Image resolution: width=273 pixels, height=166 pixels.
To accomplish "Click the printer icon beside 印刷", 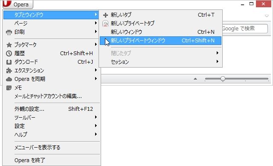I will 9,32.
